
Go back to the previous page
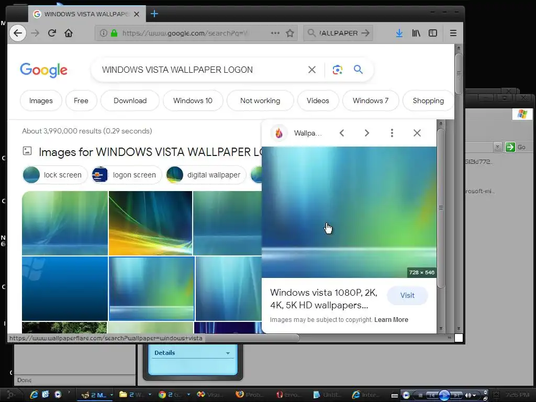click(x=17, y=33)
